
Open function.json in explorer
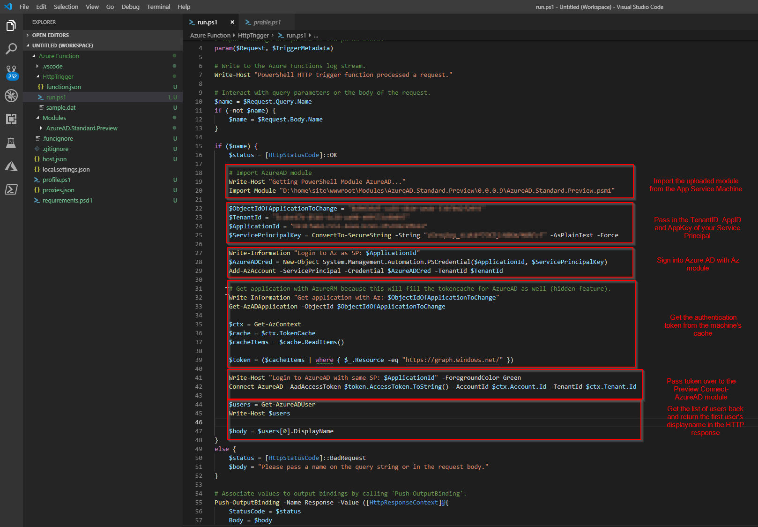pos(103,87)
